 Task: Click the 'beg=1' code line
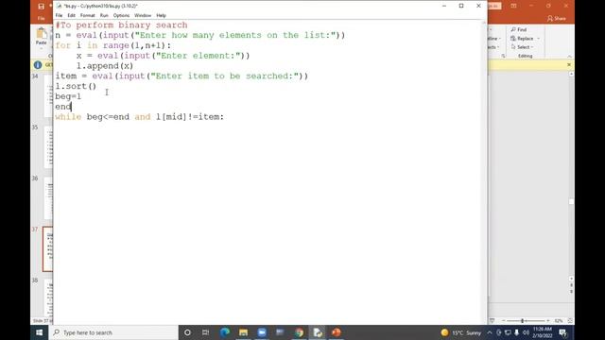coord(68,96)
